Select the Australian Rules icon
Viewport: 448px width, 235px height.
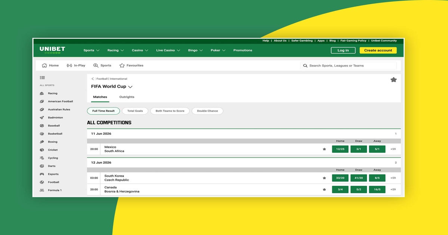click(x=42, y=110)
